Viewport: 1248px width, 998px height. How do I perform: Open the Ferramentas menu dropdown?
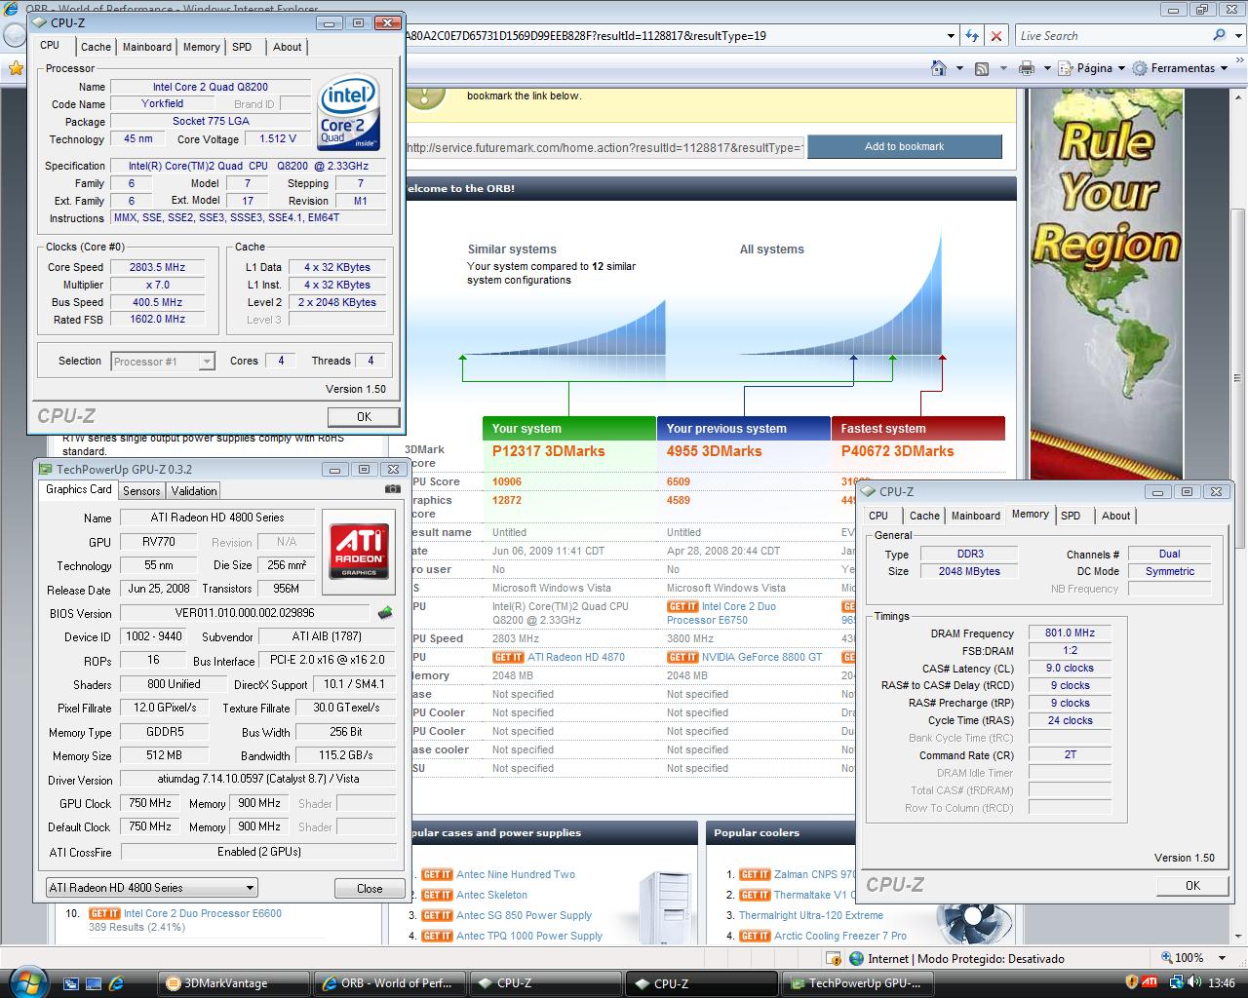1183,68
